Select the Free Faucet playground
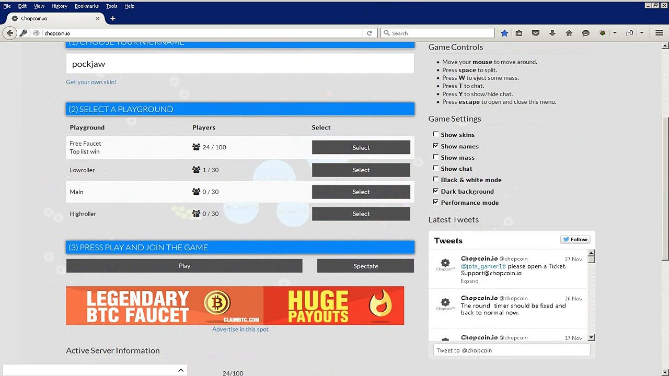 tap(361, 147)
